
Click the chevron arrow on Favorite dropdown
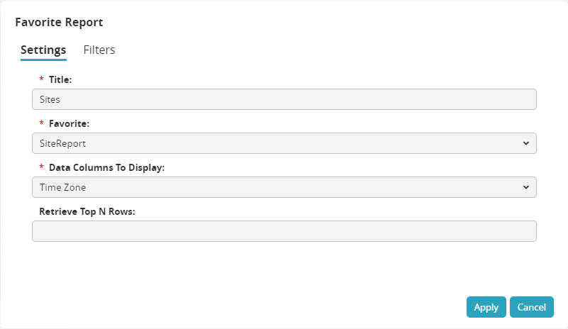[x=525, y=143]
